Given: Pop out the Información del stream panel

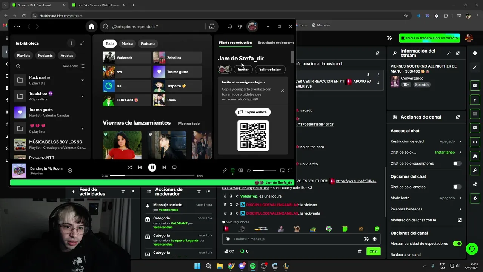Looking at the screenshot, I should point(458,53).
